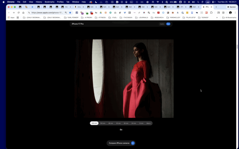
Task: Go to the home page icon
Action: pyautogui.click(x=23, y=13)
